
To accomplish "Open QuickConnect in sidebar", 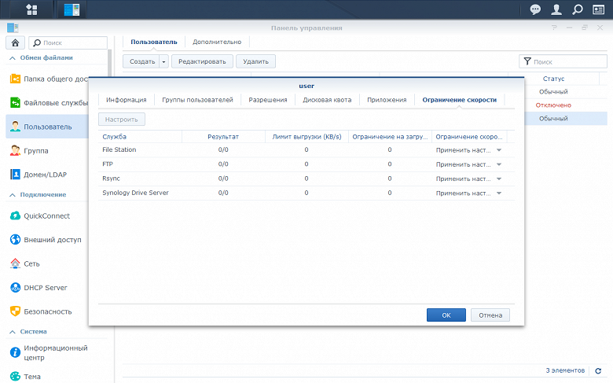I will coord(46,216).
